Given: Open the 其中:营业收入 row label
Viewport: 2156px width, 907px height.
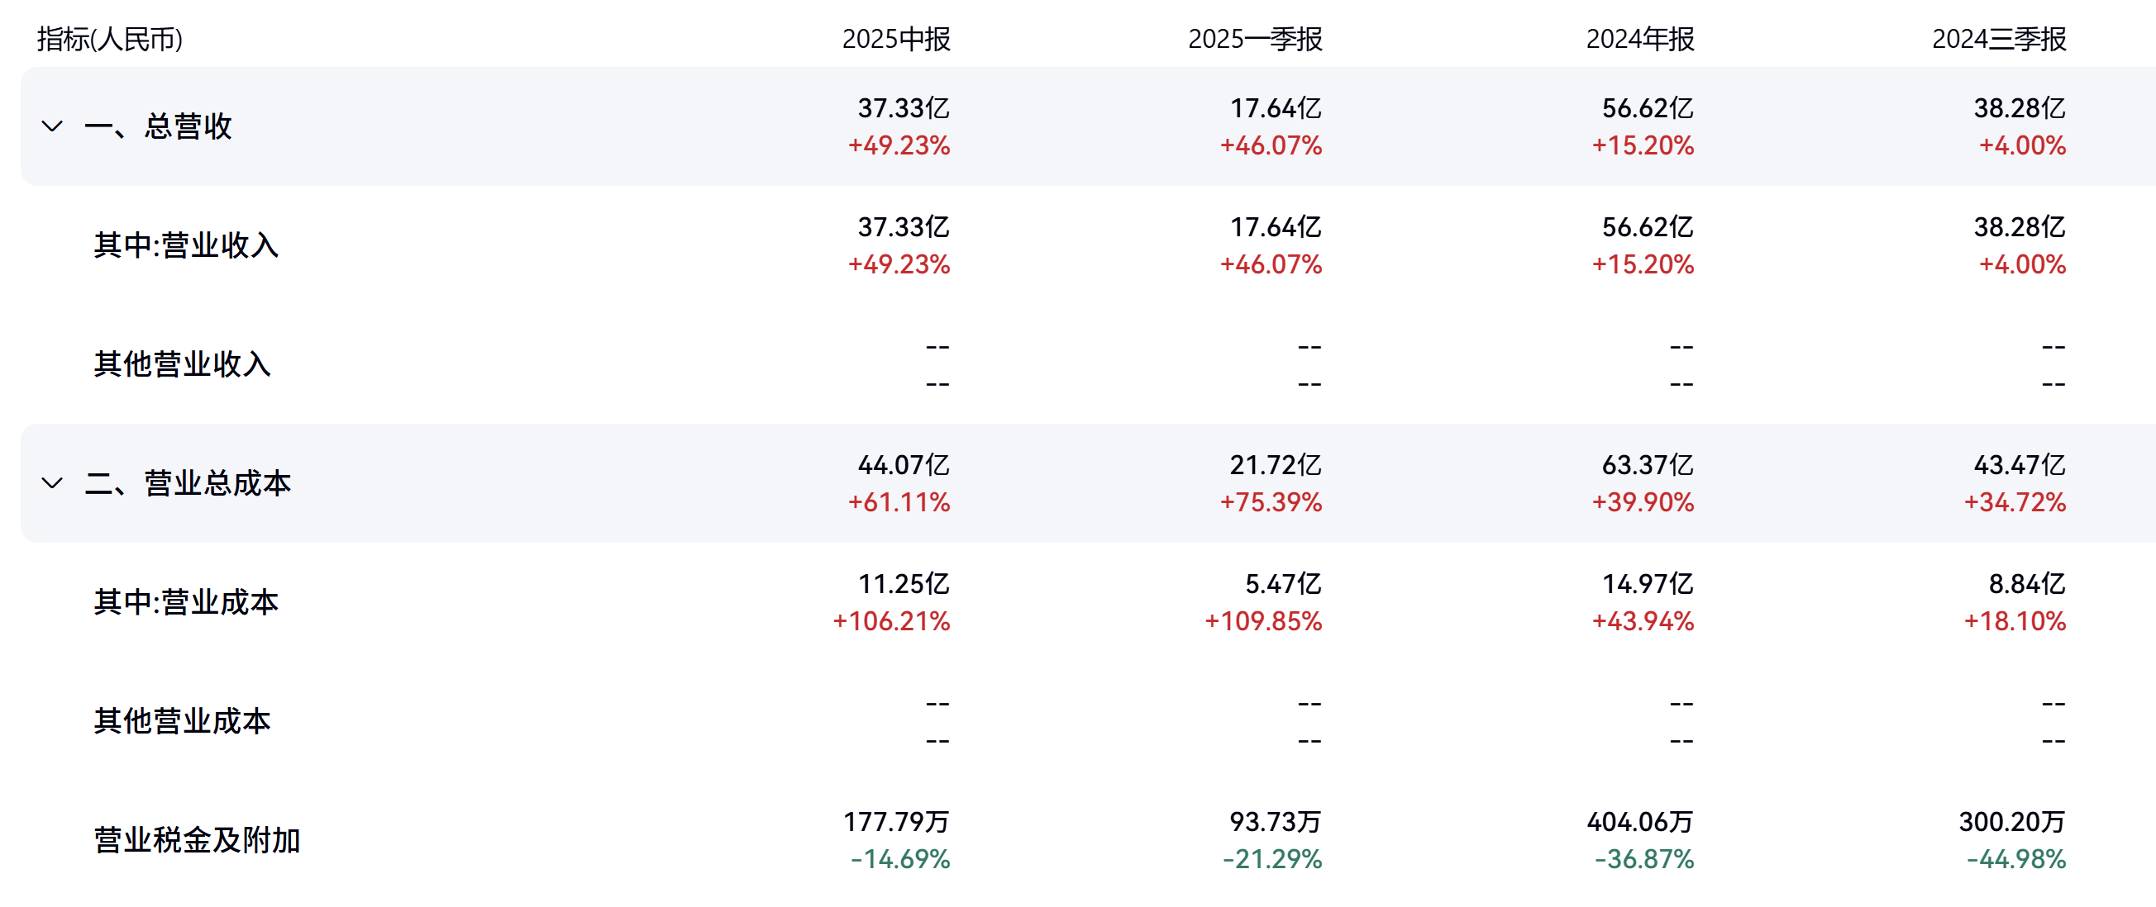Looking at the screenshot, I should pyautogui.click(x=186, y=246).
